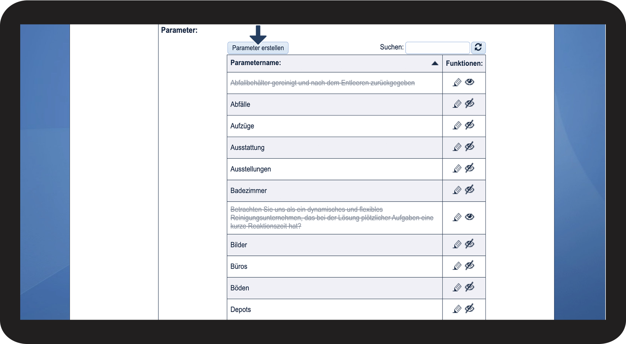Toggle visibility of Abfälle parameter
The image size is (626, 344).
[469, 104]
